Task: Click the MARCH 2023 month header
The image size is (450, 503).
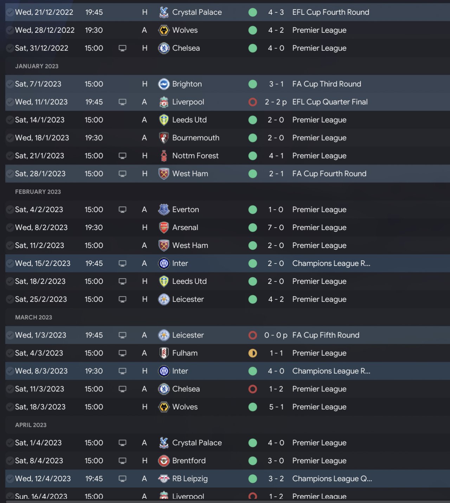Action: [x=33, y=317]
